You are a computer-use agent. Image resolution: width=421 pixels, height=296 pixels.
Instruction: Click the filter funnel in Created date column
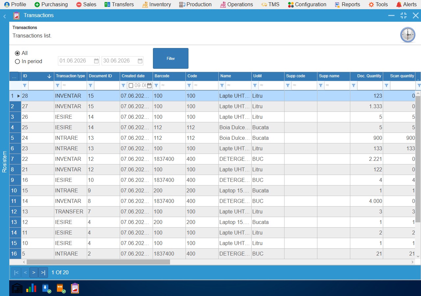(x=123, y=86)
